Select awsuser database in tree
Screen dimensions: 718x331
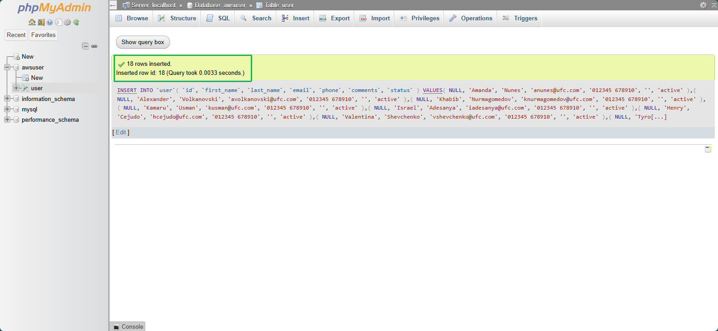33,68
